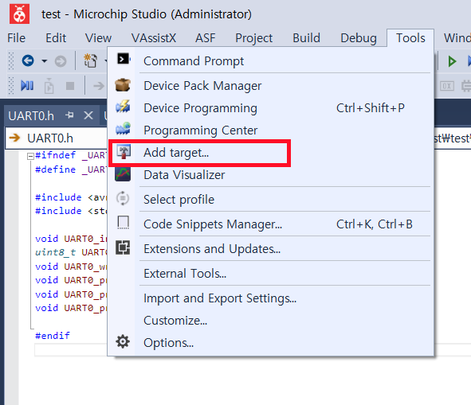This screenshot has height=405, width=471.
Task: Open the Navigate Backward history dropdown arrow
Action: [44, 61]
